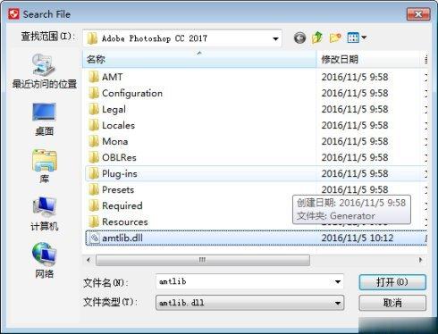Select the Locales folder name

pos(118,125)
